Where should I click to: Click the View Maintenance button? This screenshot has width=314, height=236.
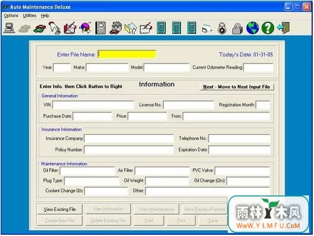(x=157, y=209)
